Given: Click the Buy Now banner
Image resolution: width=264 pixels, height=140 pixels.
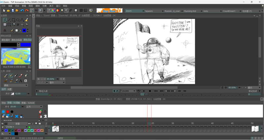Looking at the screenshot, I should tap(110, 11).
